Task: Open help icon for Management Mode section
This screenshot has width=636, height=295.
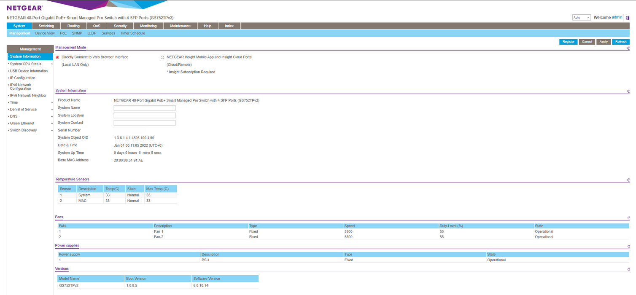Action: [x=628, y=48]
